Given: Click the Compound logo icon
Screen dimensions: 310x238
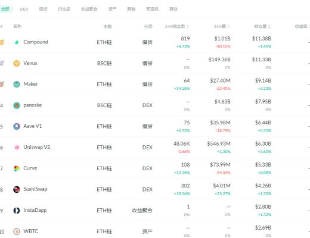Looking at the screenshot, I should pyautogui.click(x=17, y=42).
